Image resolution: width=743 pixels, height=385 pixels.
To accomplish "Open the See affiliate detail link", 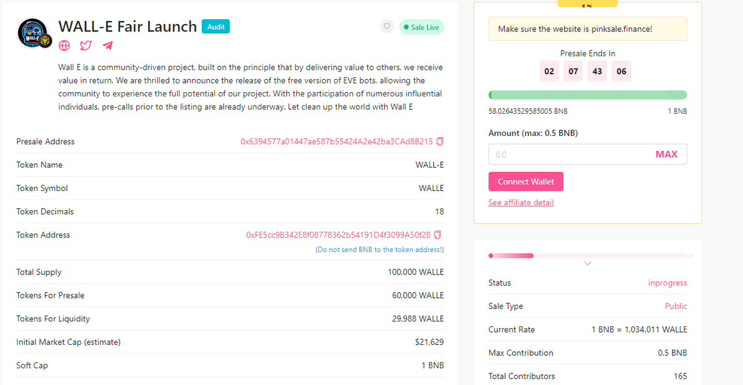I will 521,203.
